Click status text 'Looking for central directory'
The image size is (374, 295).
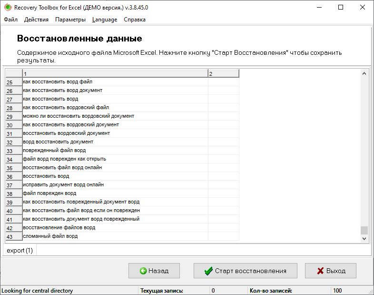[x=37, y=291]
